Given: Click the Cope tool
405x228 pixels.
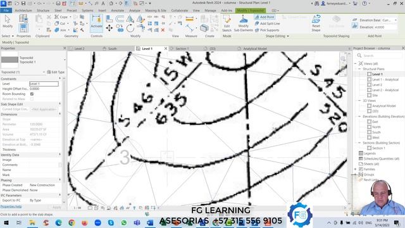Looking at the screenshot, I should point(61,17).
